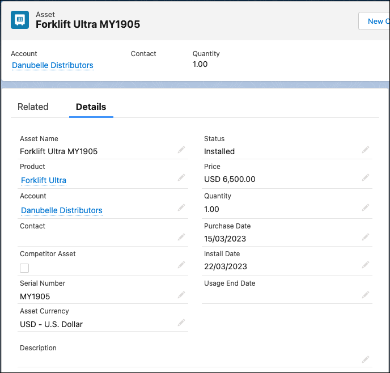The image size is (390, 373).
Task: Click the Status value Installed
Action: (219, 151)
